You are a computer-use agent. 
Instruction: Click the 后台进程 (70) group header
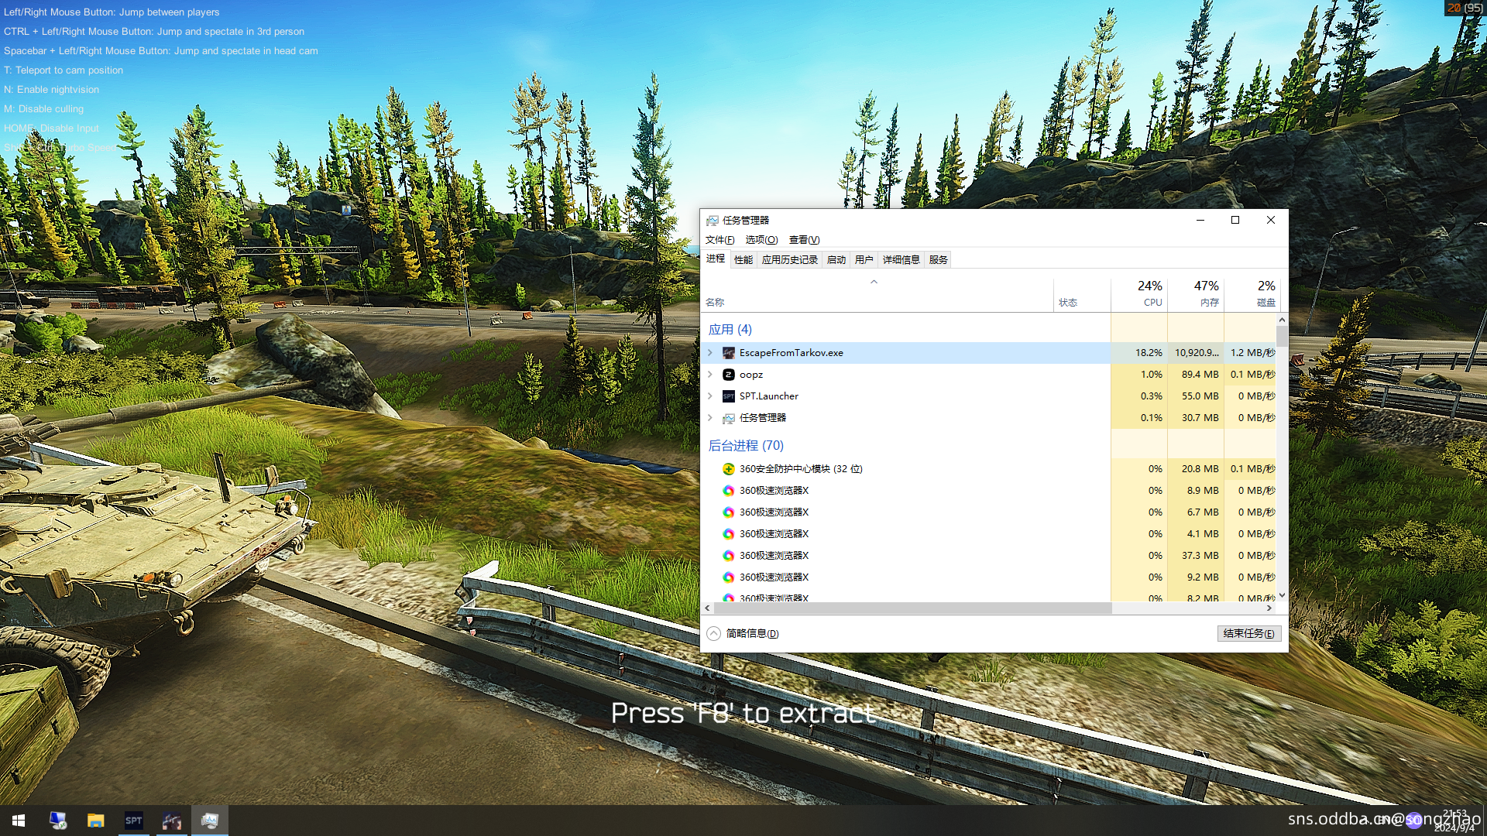click(746, 446)
